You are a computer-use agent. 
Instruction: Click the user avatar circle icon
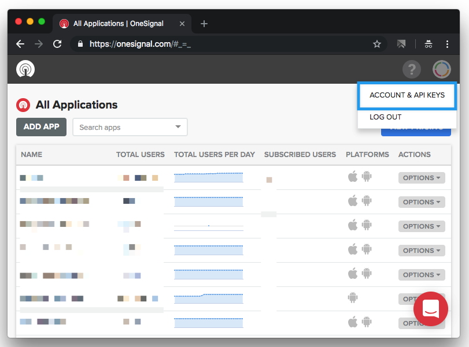coord(441,69)
